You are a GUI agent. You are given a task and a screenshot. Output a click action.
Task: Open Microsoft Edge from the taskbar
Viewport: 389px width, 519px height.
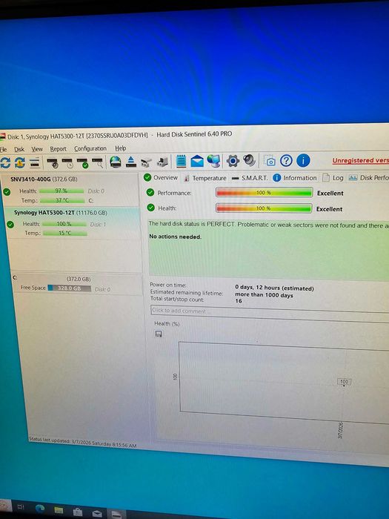40,509
